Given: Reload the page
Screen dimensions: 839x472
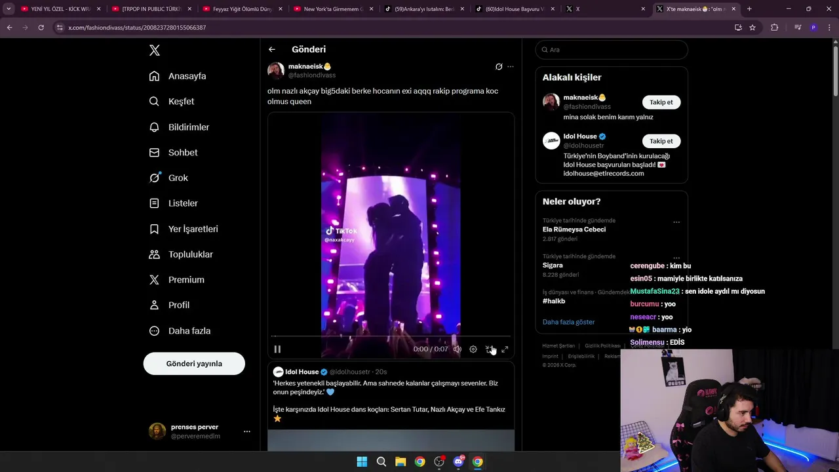Looking at the screenshot, I should pos(41,28).
